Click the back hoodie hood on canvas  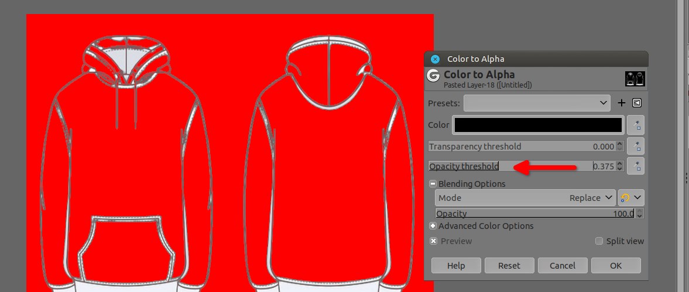(x=328, y=72)
